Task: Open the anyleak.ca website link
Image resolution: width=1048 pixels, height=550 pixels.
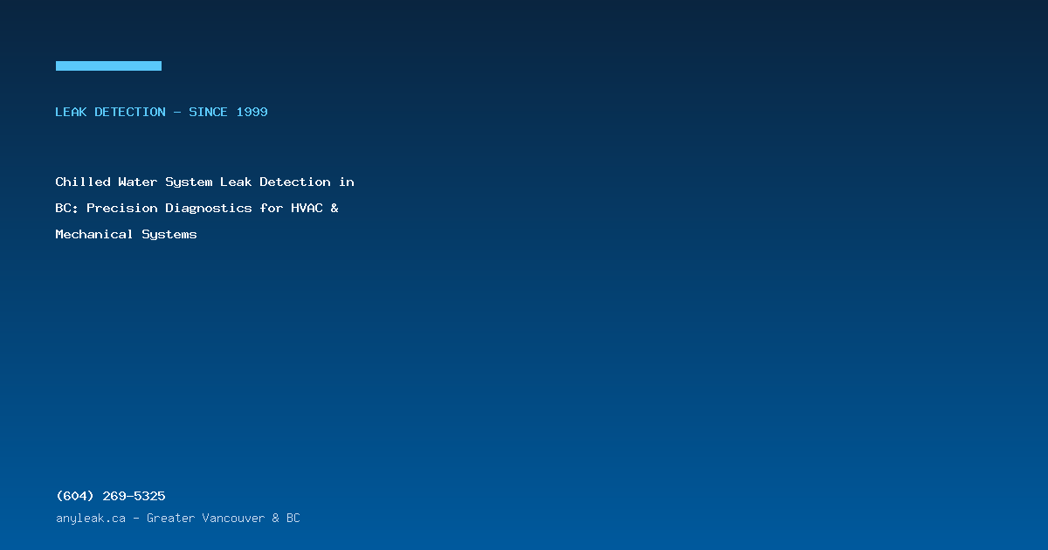Action: 91,518
